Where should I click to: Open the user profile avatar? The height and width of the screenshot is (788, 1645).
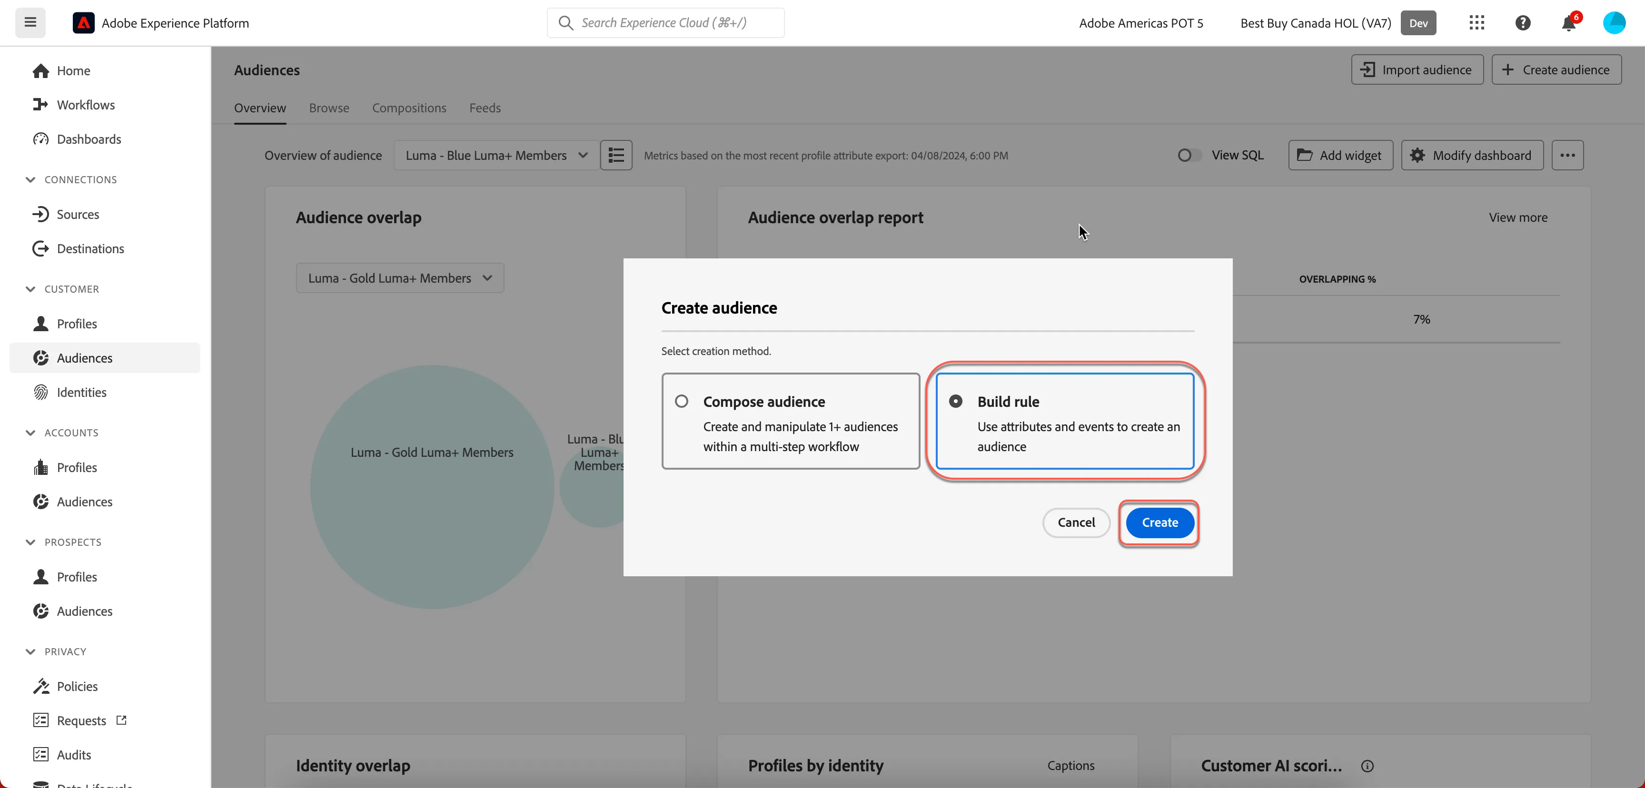[x=1614, y=23]
